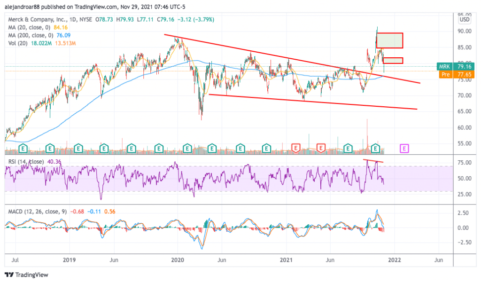Click the 70.00 price axis label

click(x=464, y=95)
